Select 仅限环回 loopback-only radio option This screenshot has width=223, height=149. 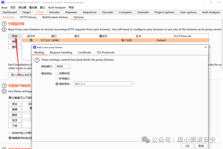(57, 73)
